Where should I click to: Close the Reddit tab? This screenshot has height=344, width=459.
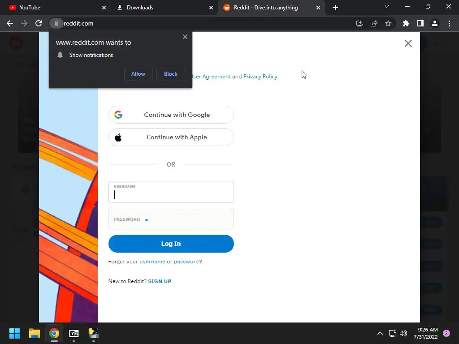pos(318,8)
